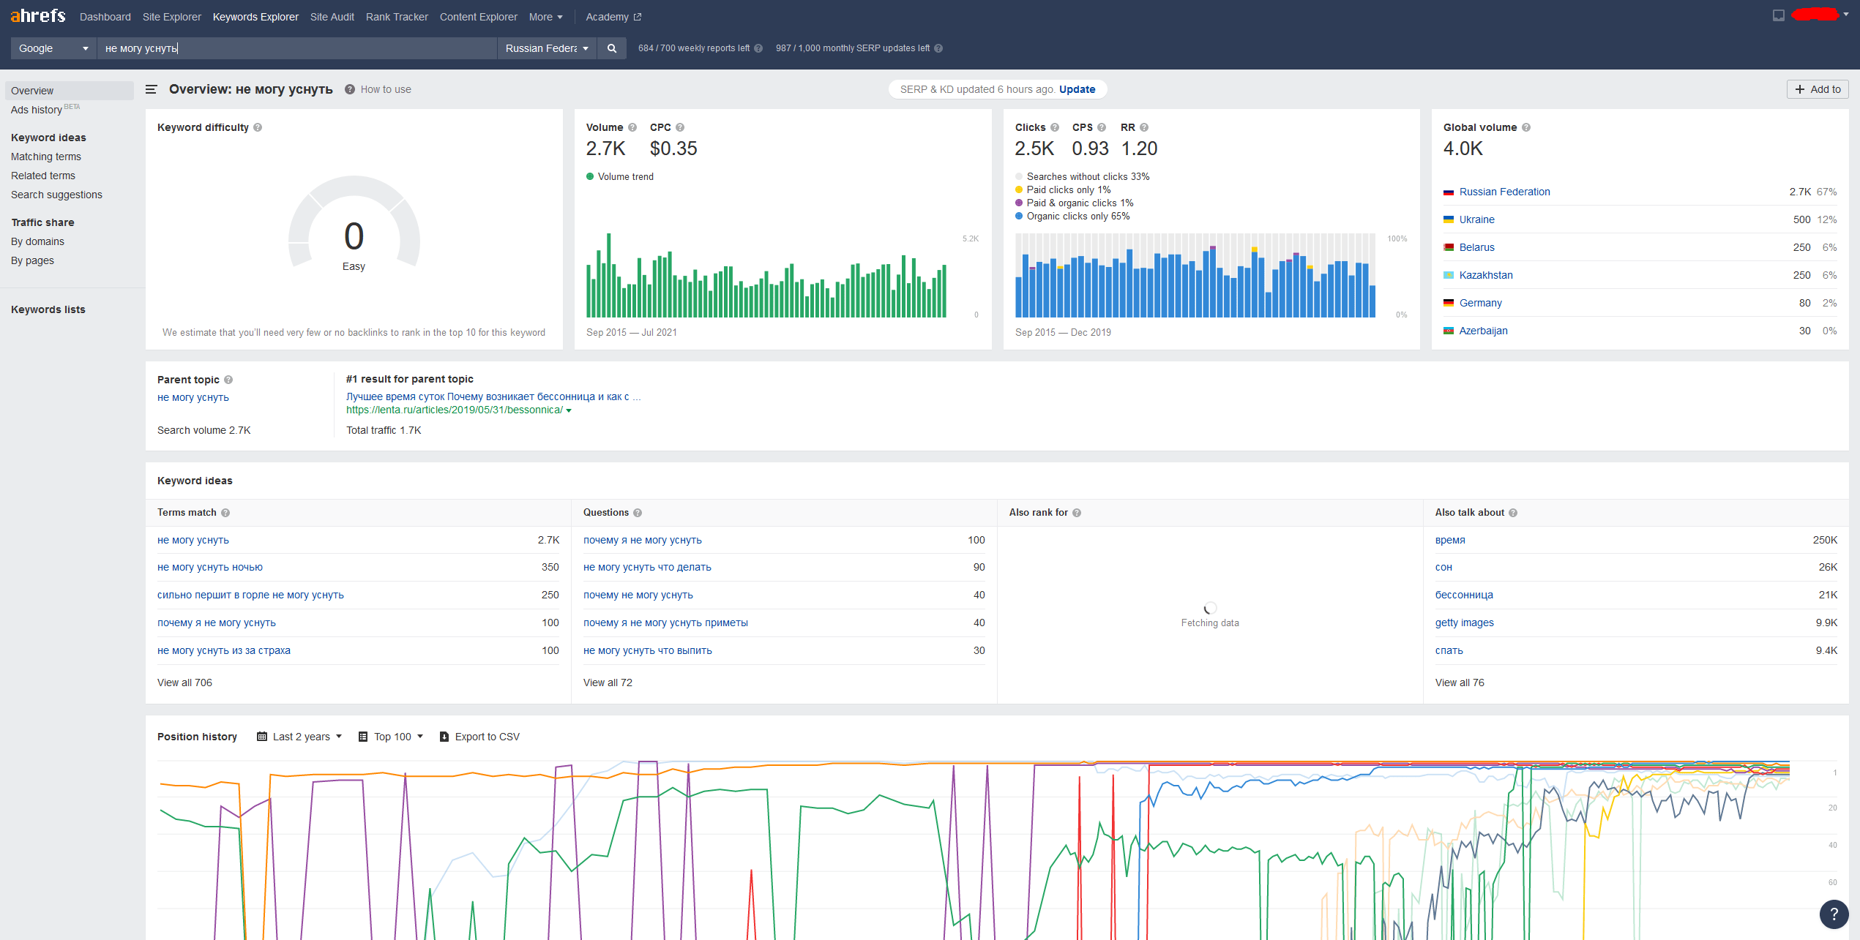Viewport: 1860px width, 940px height.
Task: Click the green Volume trend legend dot
Action: (590, 176)
